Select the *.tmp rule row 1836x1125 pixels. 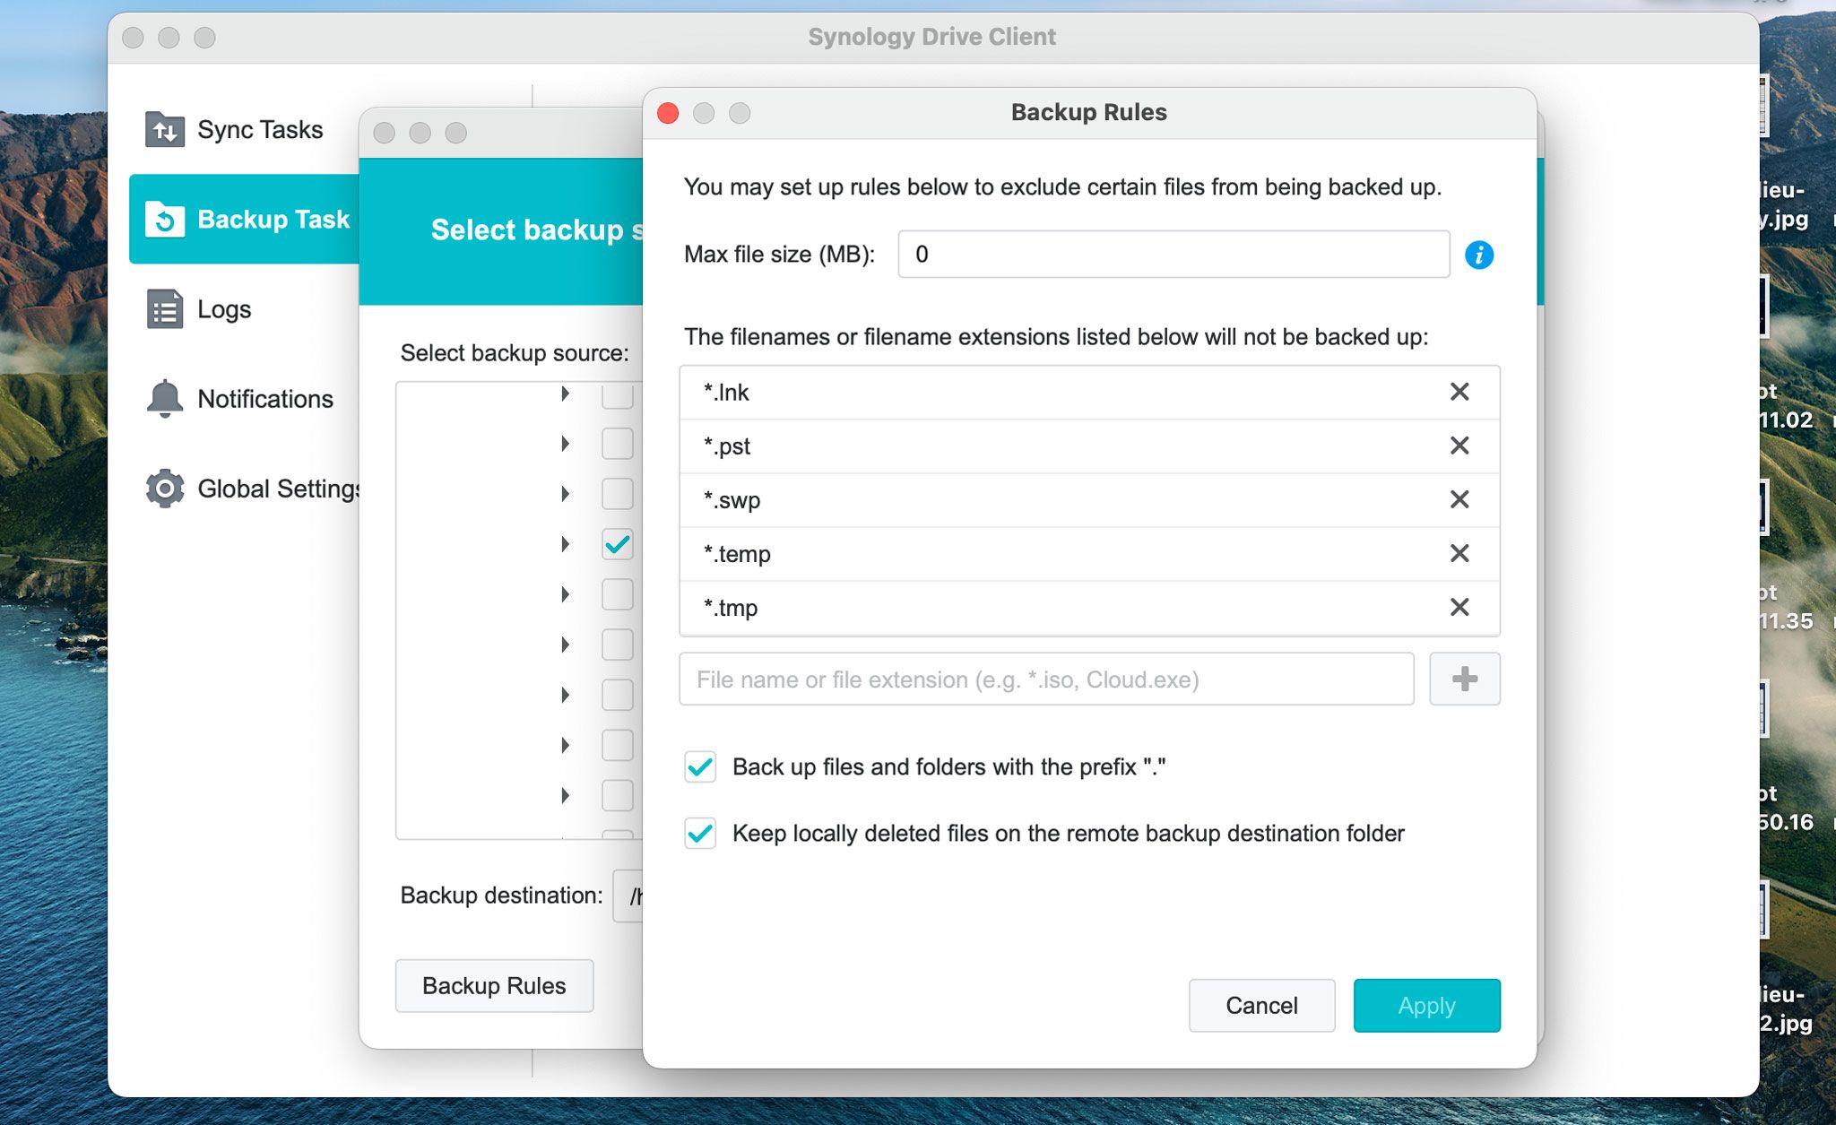point(1089,607)
